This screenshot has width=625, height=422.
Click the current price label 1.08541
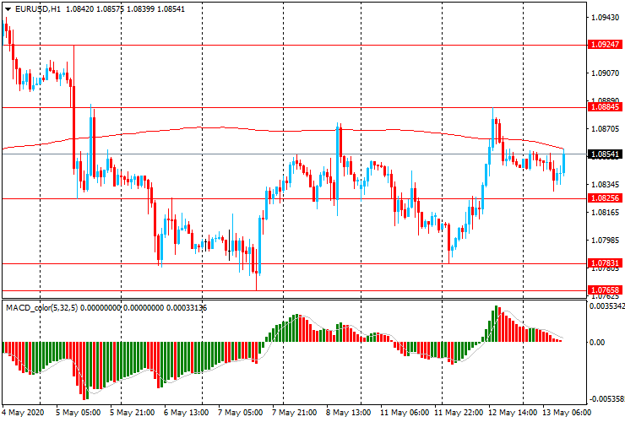coord(605,154)
